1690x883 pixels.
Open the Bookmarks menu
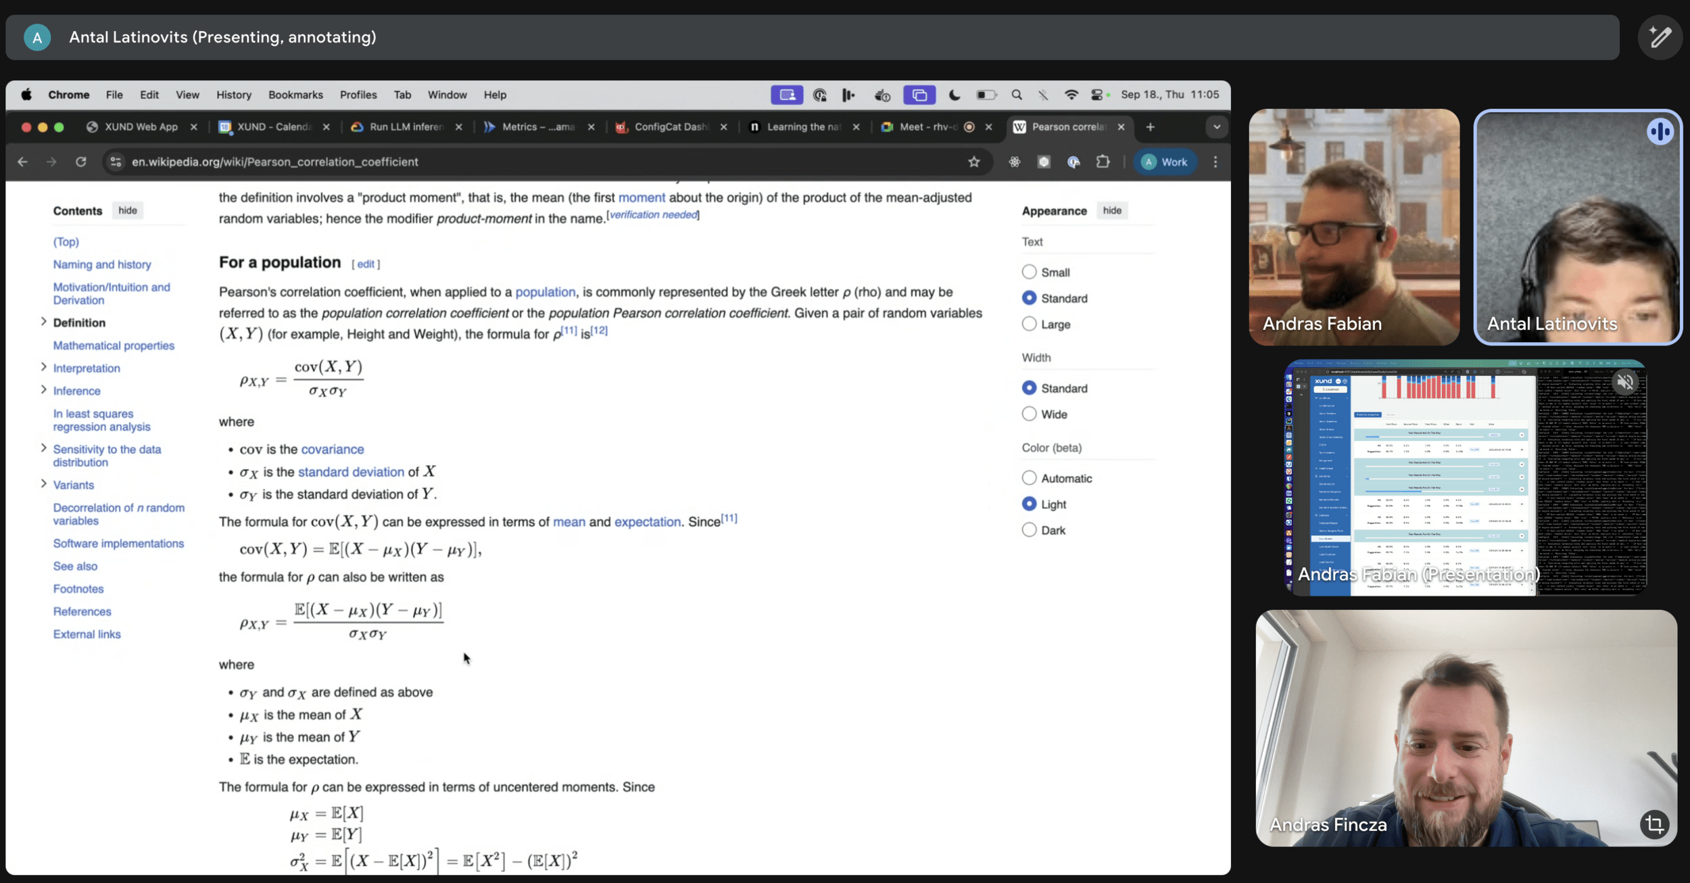(295, 95)
